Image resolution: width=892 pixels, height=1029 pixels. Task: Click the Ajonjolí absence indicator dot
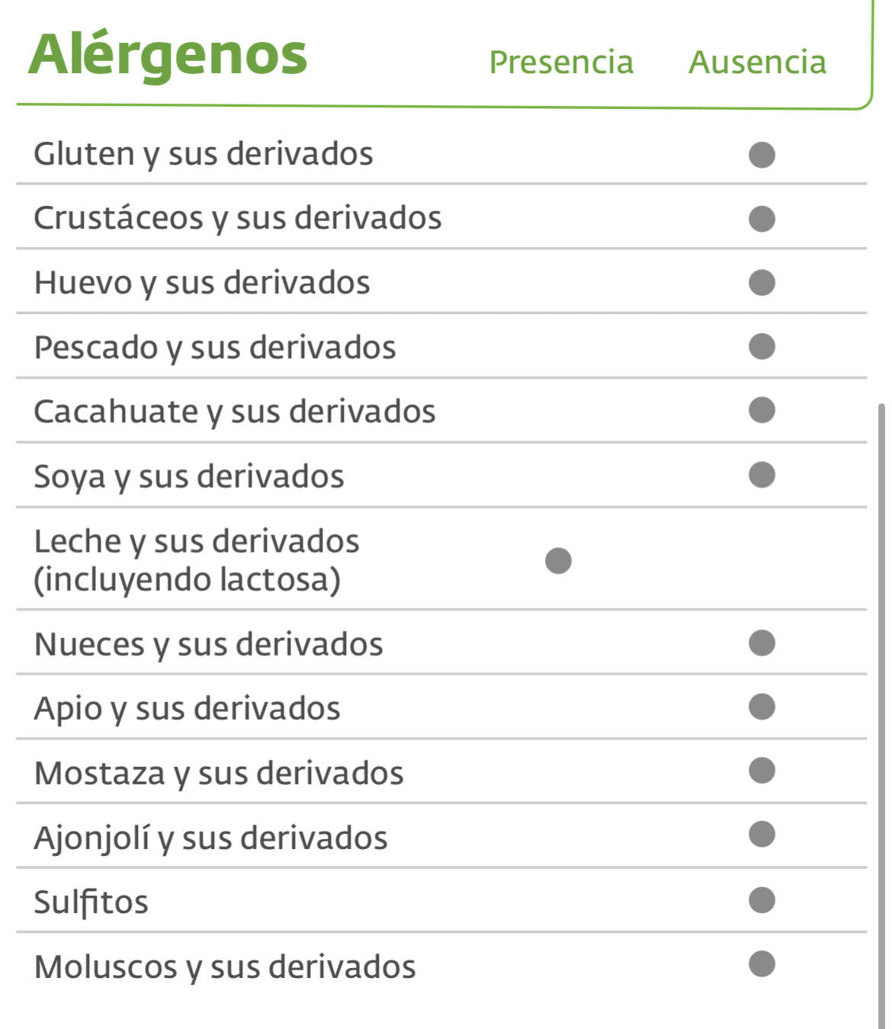pyautogui.click(x=762, y=835)
